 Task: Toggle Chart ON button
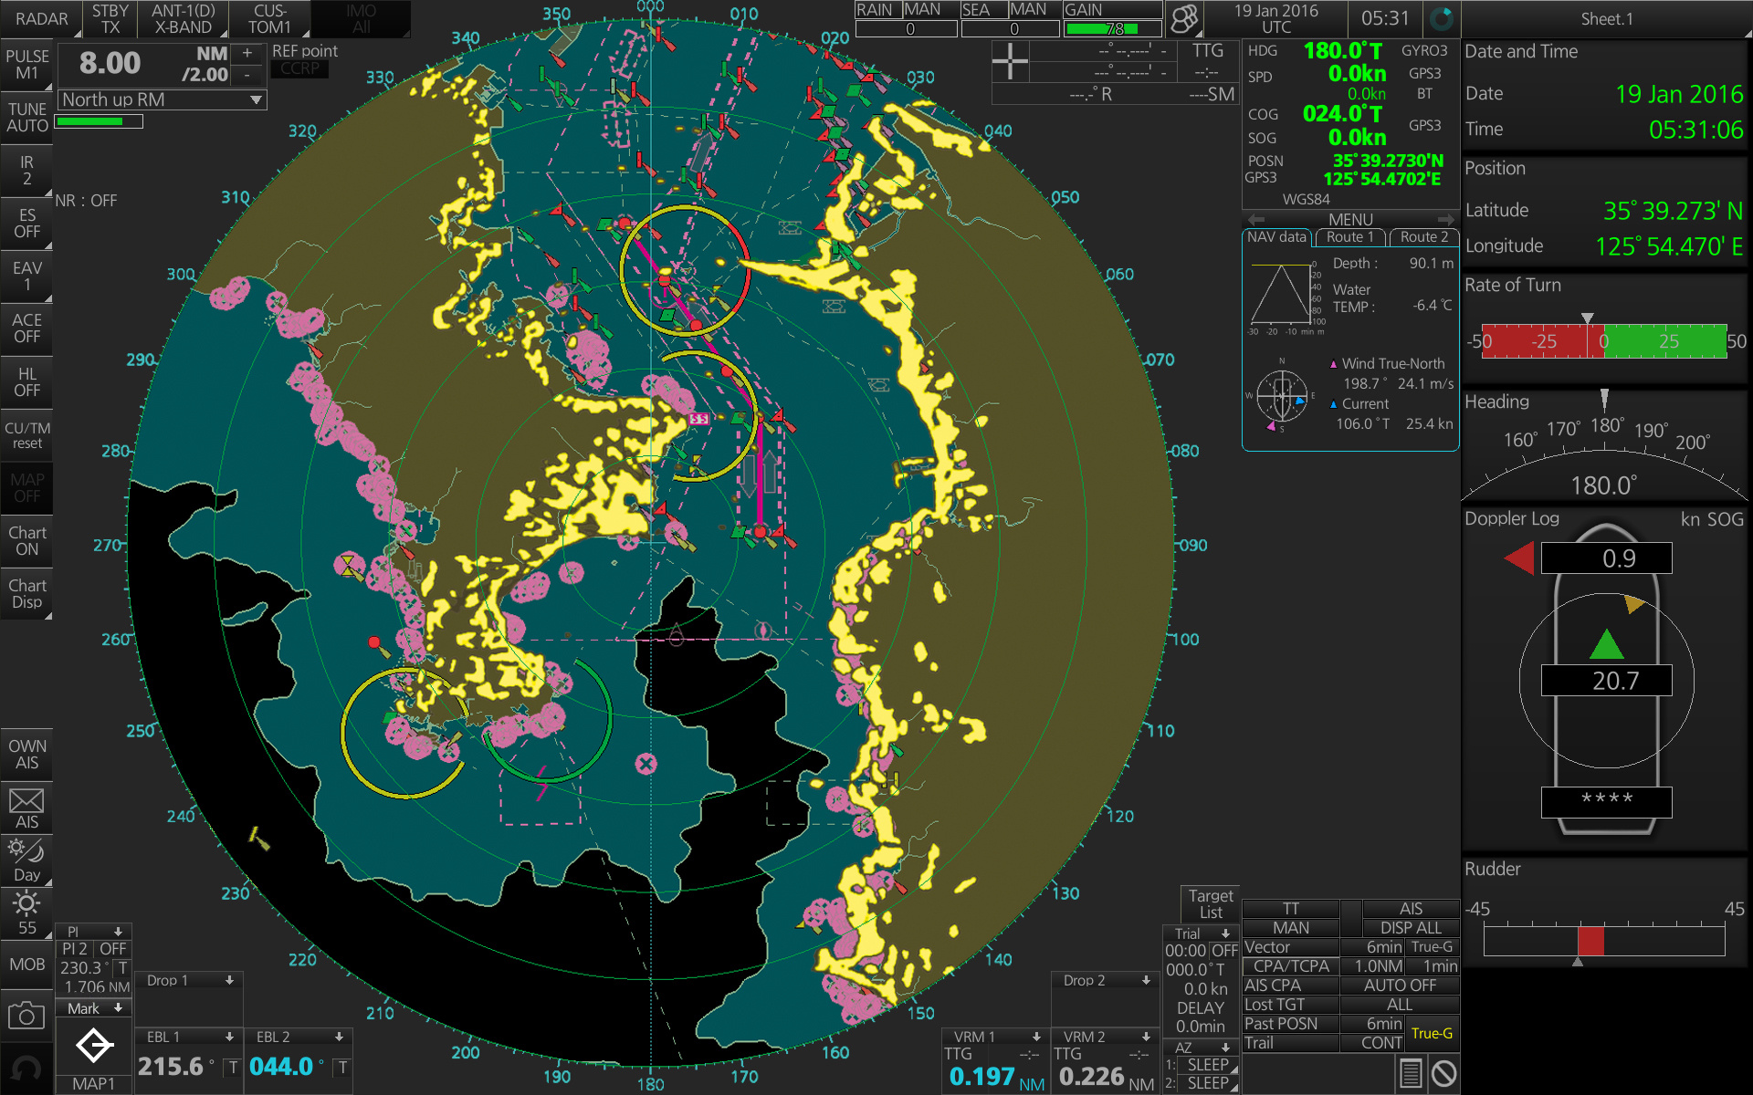[x=26, y=540]
